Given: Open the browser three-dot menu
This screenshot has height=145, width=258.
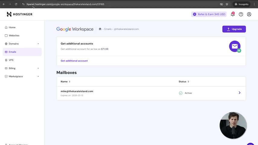Looking at the screenshot, I should (254, 4).
